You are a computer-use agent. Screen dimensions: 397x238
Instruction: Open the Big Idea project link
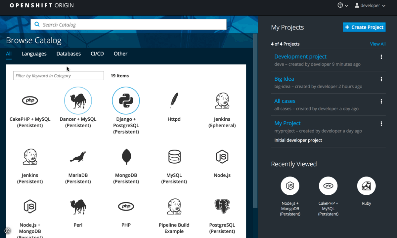coord(284,79)
